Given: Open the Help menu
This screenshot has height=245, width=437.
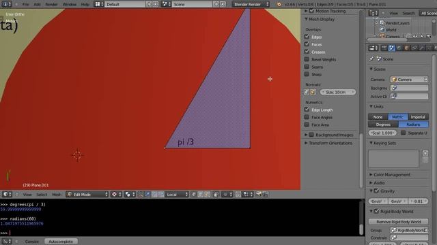Looking at the screenshot, I should 85,4.
